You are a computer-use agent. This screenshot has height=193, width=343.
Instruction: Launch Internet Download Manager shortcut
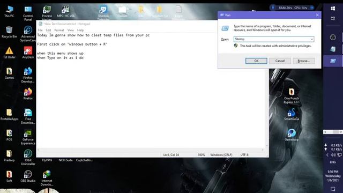tap(47, 178)
